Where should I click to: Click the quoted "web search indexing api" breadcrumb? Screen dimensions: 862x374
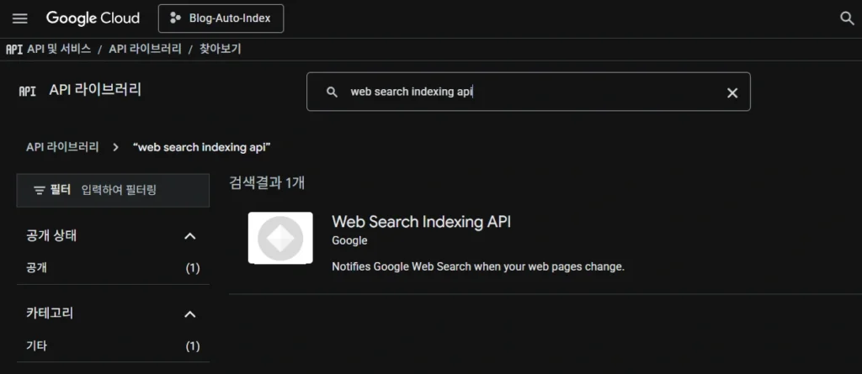[x=202, y=147]
